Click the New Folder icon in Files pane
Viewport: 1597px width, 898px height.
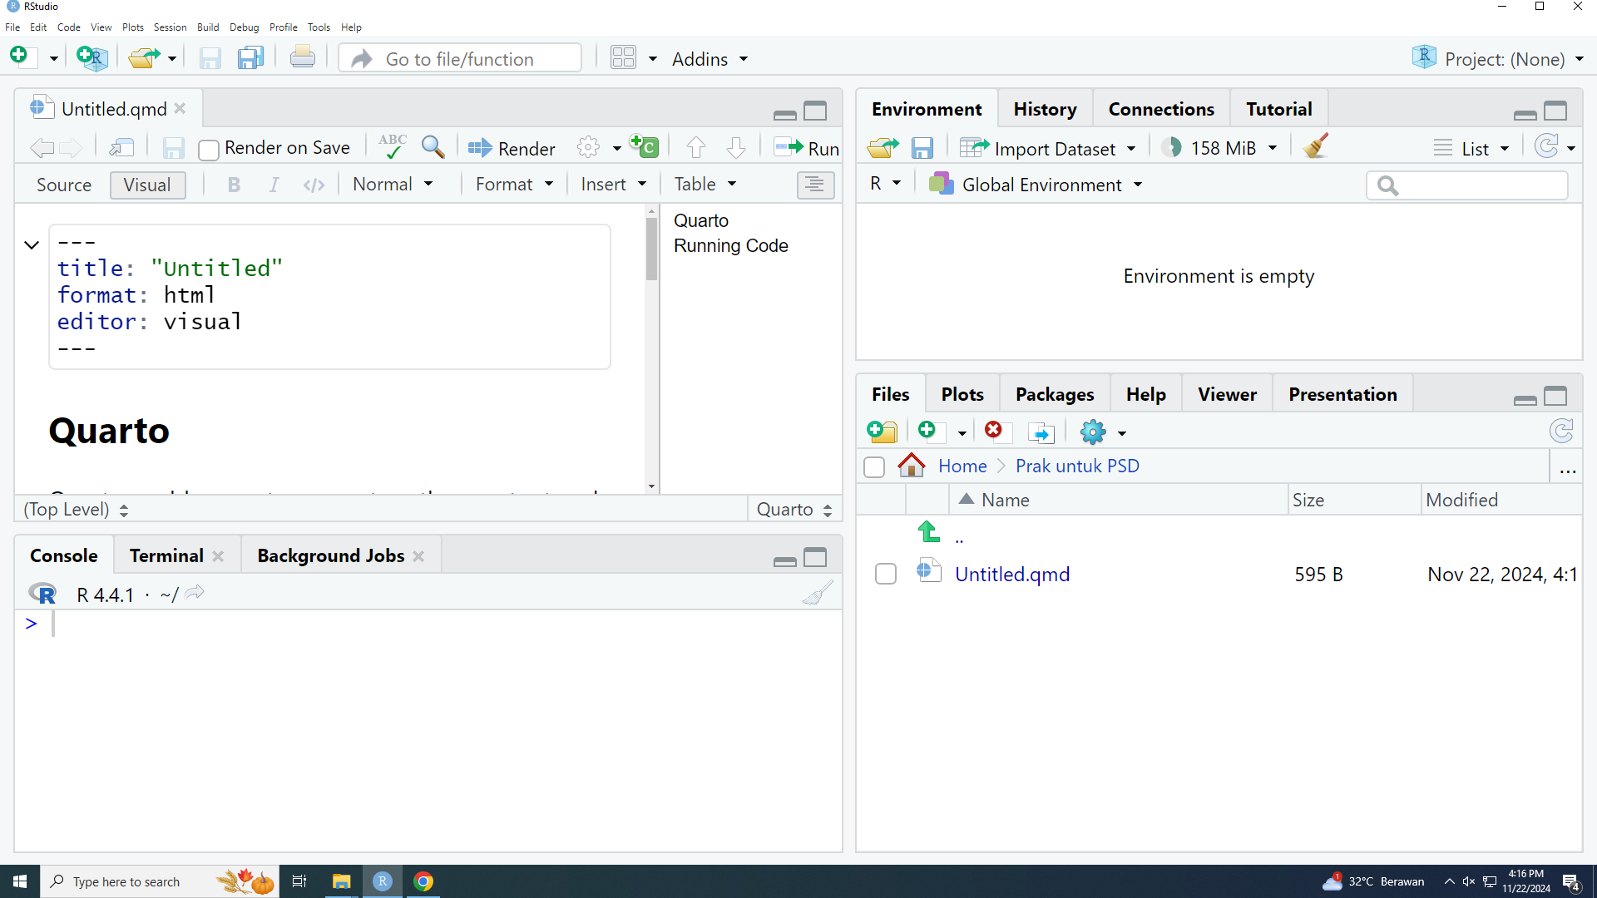coord(882,432)
